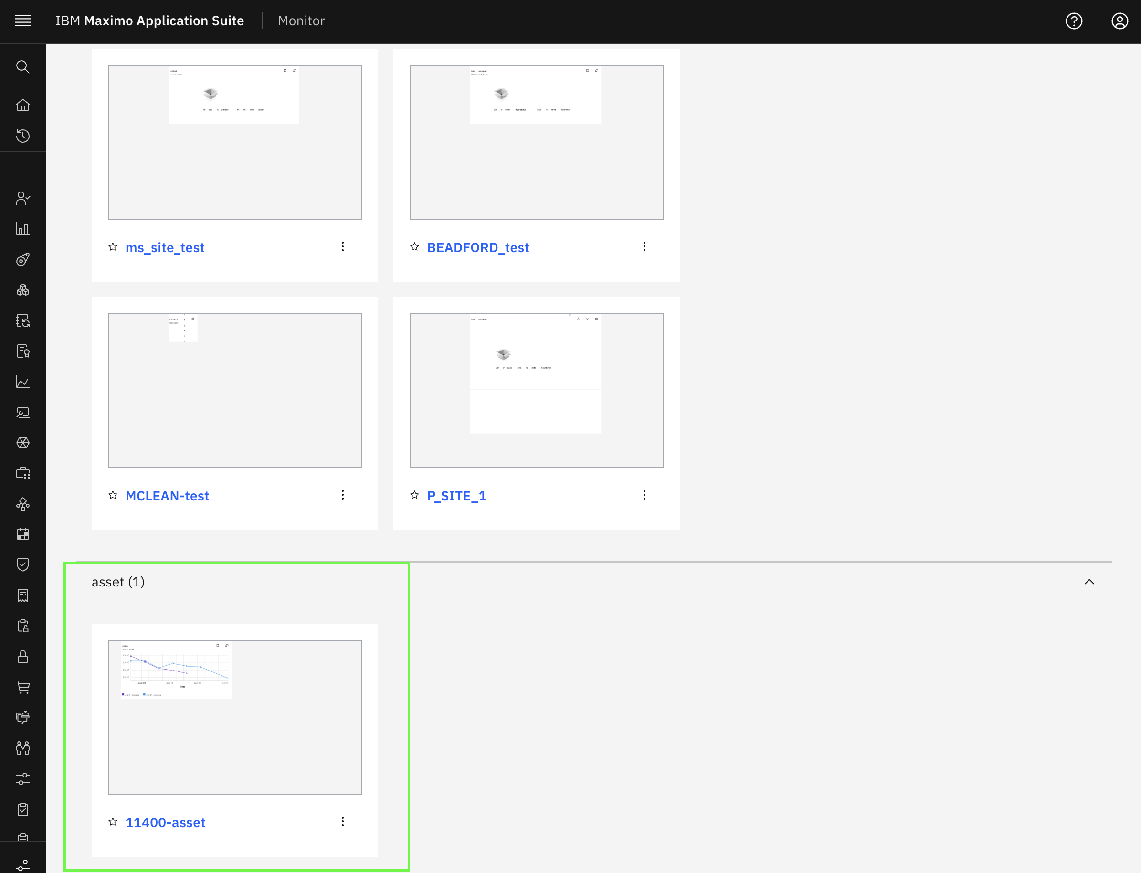Screen dimensions: 1141x873
Task: Open the 11400-asset dashboard link
Action: coord(165,822)
